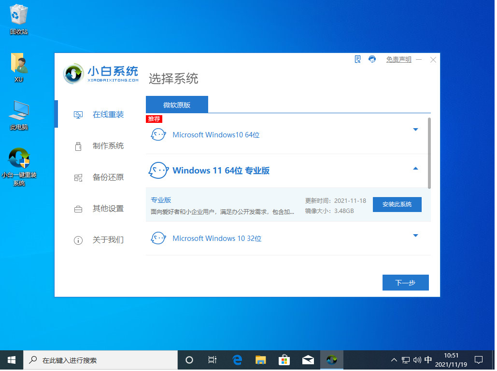Open the 制作系统 sidebar section

point(108,146)
